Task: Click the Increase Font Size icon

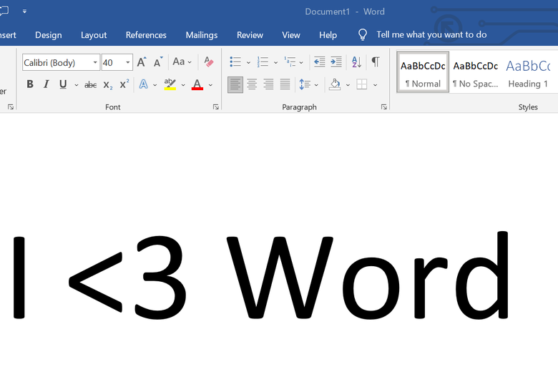Action: (x=142, y=62)
